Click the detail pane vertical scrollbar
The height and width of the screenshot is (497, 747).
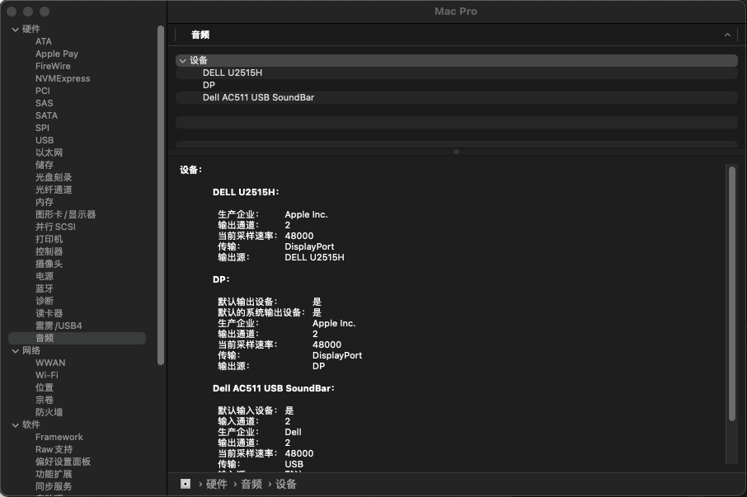[x=732, y=293]
